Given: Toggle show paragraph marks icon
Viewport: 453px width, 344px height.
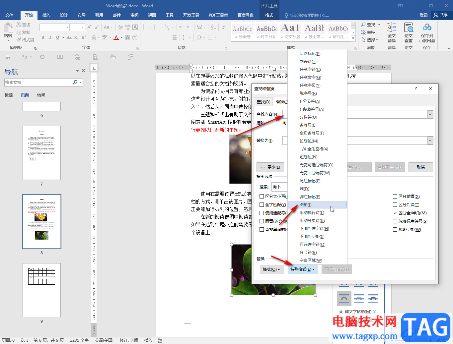Looking at the screenshot, I should 224,27.
